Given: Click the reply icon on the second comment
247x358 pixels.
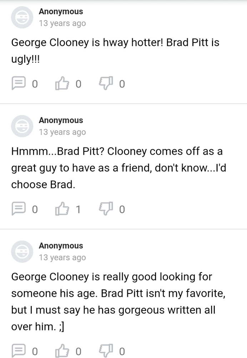Looking at the screenshot, I should tap(18, 209).
